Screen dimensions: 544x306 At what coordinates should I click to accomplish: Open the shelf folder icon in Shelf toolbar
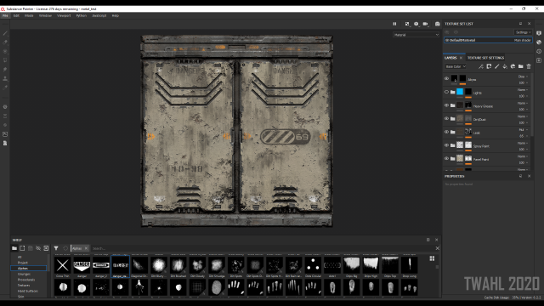coord(14,248)
